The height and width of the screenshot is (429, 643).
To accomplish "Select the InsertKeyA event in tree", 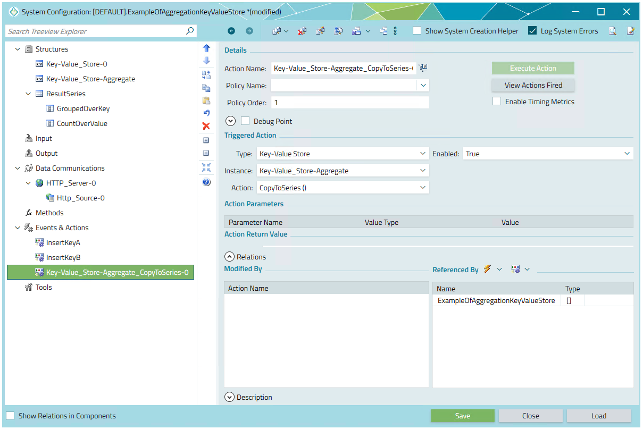I will (63, 242).
